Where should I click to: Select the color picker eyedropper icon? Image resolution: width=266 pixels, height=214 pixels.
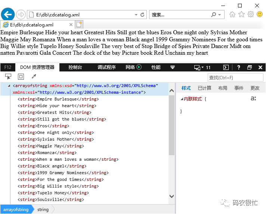tap(34, 76)
